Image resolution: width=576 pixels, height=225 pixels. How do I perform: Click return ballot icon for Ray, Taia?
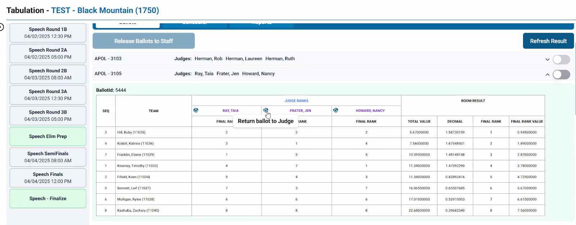pyautogui.click(x=196, y=110)
